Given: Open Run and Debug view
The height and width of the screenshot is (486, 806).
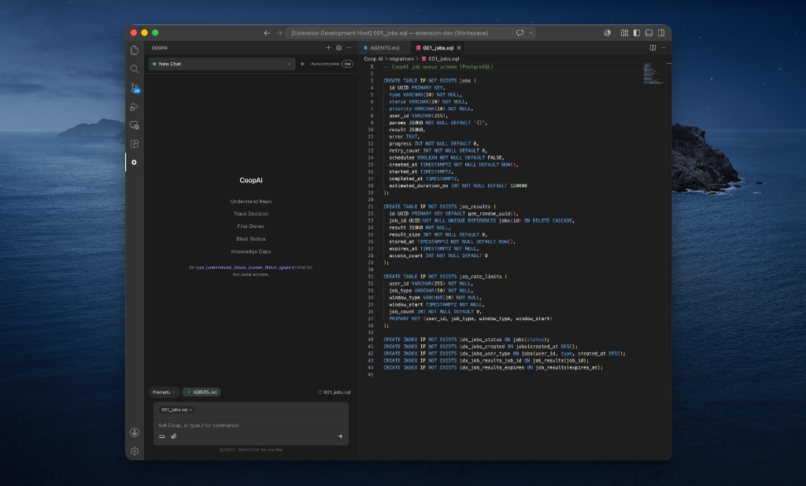Looking at the screenshot, I should click(x=134, y=107).
